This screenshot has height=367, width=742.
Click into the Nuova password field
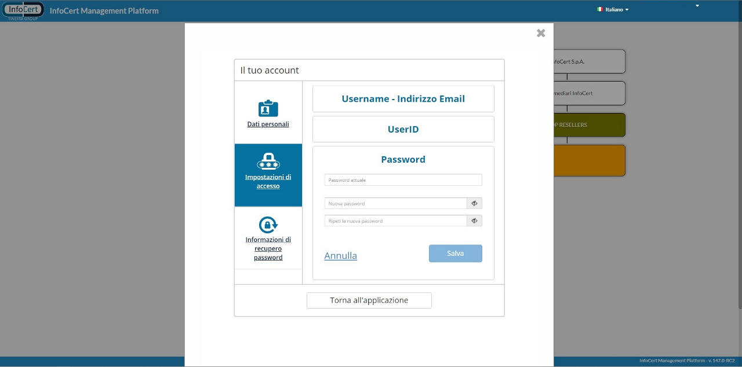(x=395, y=203)
